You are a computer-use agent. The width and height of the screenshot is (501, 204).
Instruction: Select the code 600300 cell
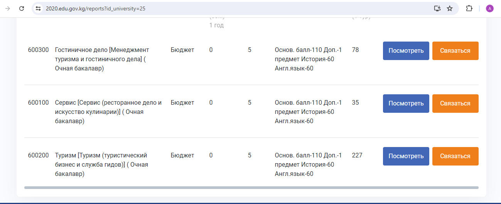coord(39,50)
